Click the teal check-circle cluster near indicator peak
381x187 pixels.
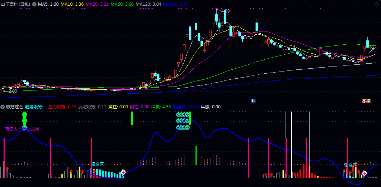[x=183, y=121]
